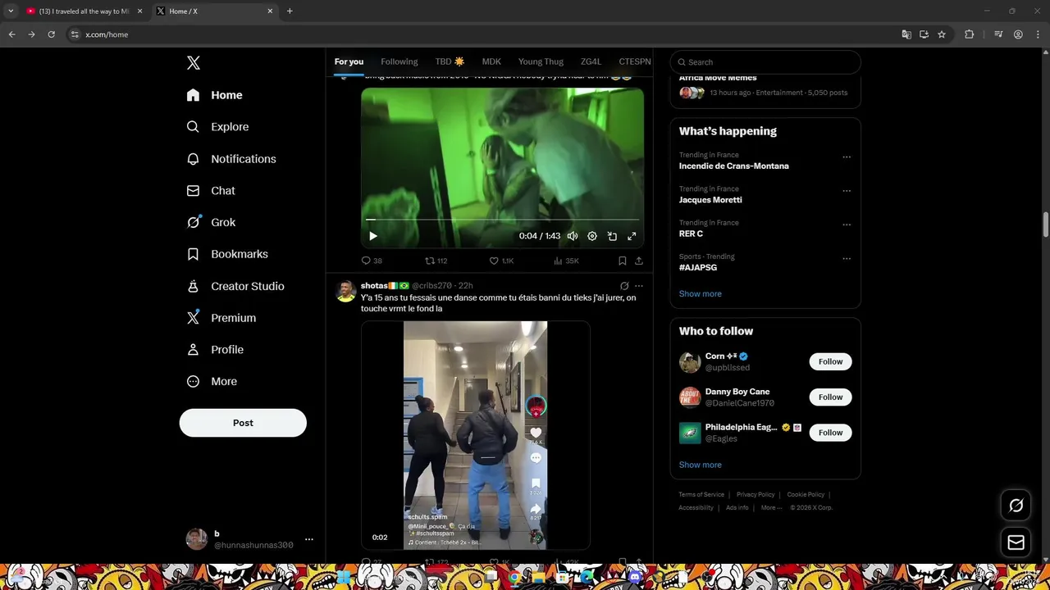Mute the green video's audio
Image resolution: width=1050 pixels, height=590 pixels.
(x=573, y=236)
